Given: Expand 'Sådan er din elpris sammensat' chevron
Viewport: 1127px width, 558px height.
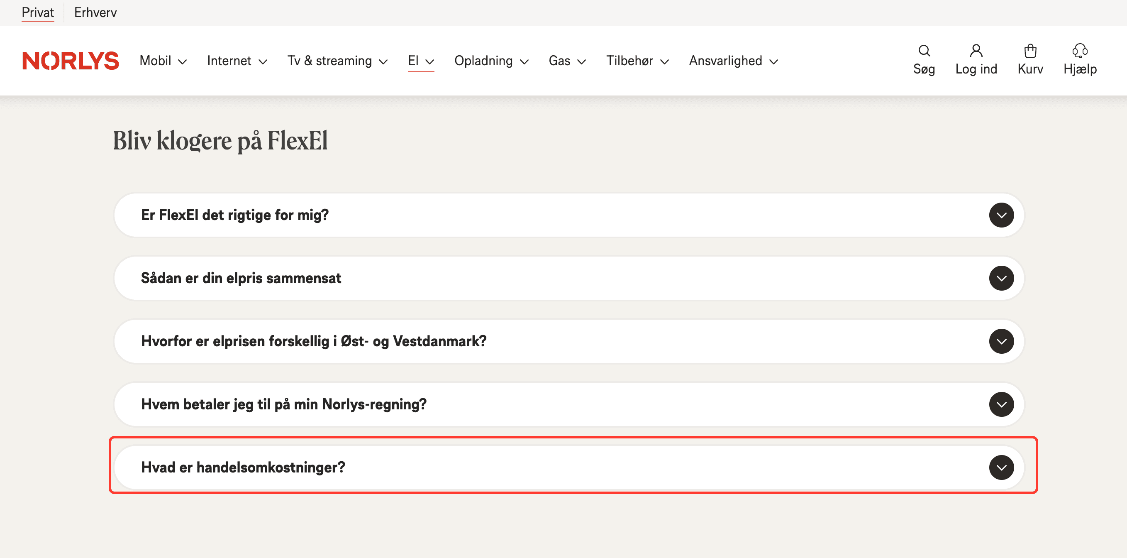Looking at the screenshot, I should 1001,278.
